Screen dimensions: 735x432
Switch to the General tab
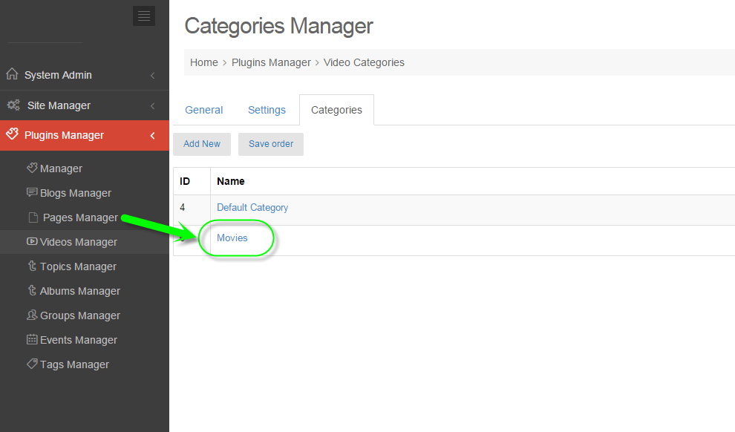[x=203, y=110]
